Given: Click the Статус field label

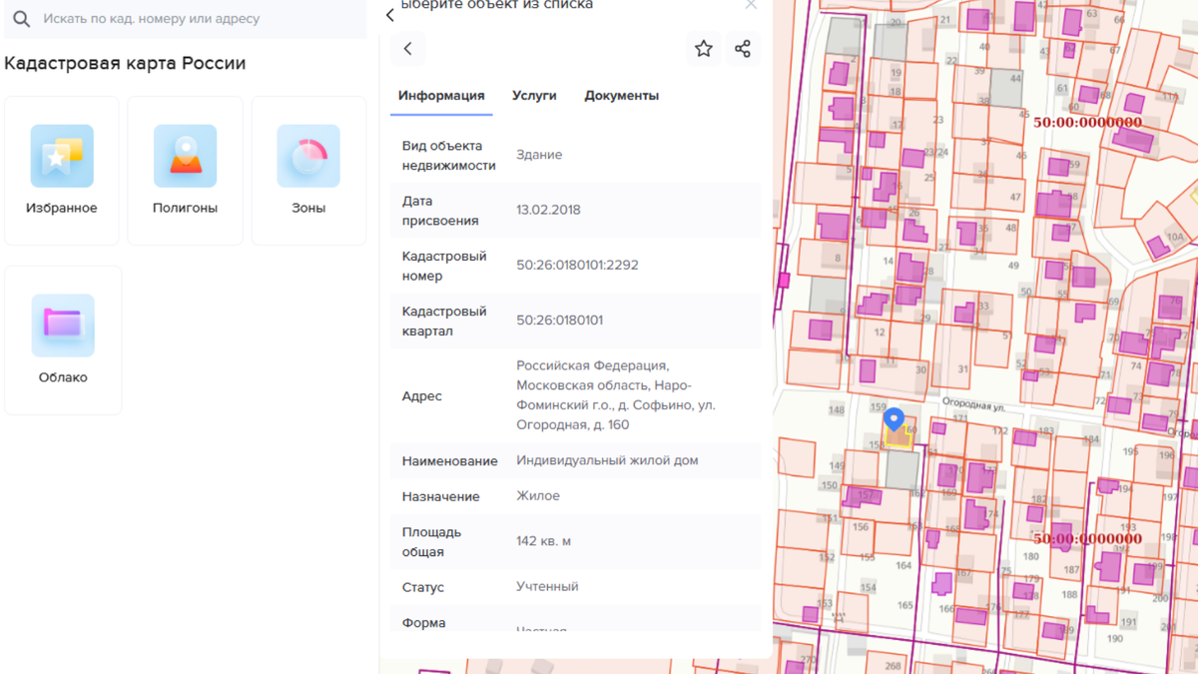Looking at the screenshot, I should pos(423,587).
